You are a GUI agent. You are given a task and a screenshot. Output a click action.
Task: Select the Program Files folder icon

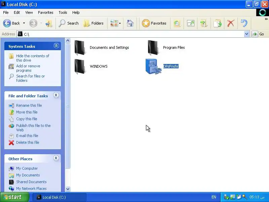(x=153, y=47)
